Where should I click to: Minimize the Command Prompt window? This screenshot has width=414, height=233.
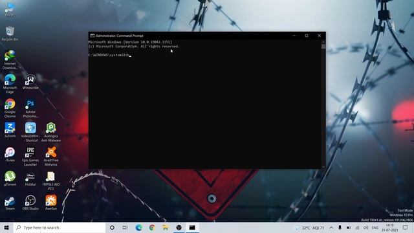294,36
